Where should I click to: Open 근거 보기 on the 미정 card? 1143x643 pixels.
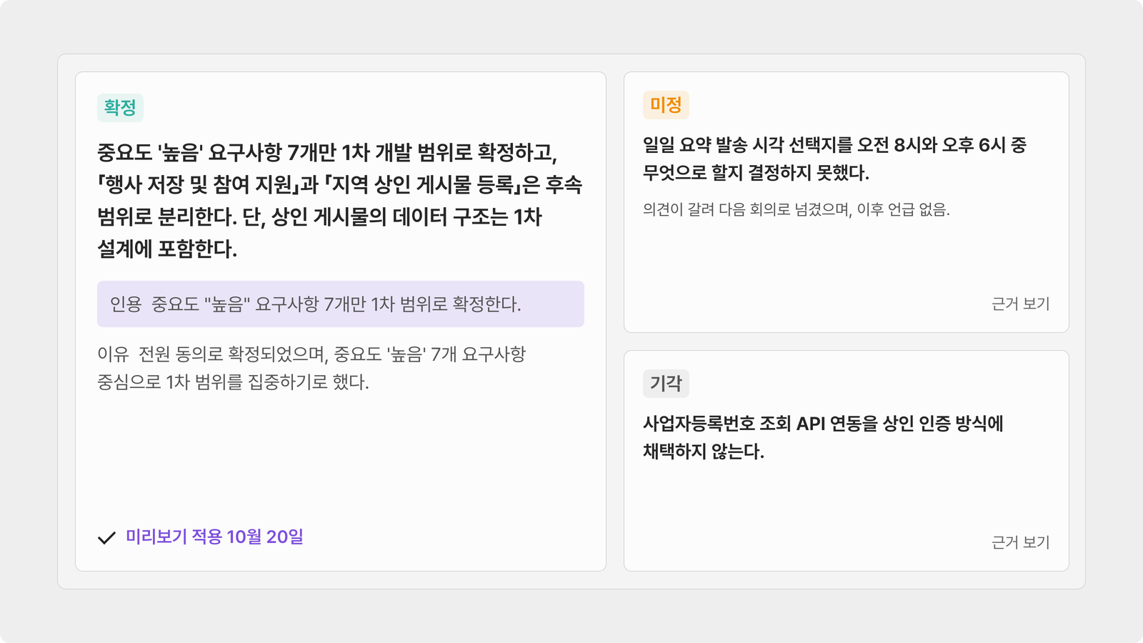click(x=1020, y=304)
